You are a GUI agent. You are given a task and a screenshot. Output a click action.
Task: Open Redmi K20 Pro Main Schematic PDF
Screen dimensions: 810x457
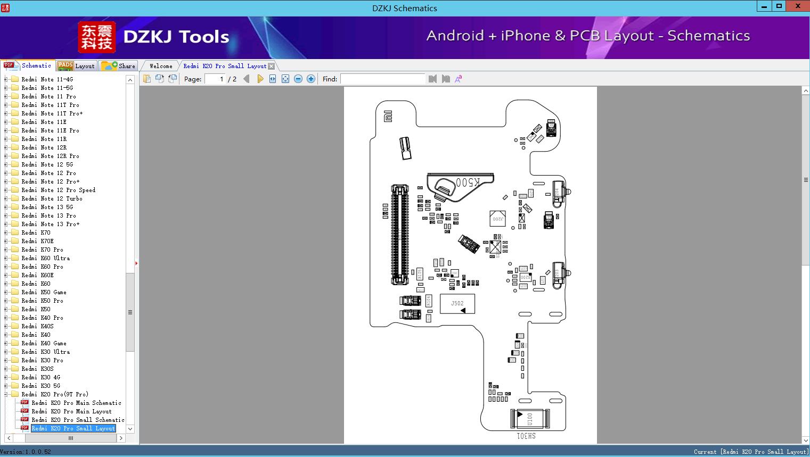click(76, 403)
